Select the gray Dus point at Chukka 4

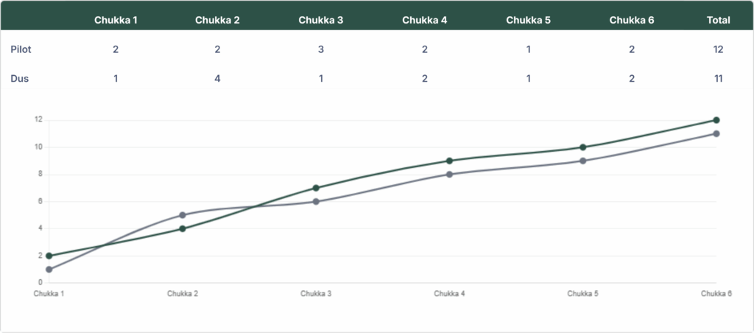click(449, 175)
